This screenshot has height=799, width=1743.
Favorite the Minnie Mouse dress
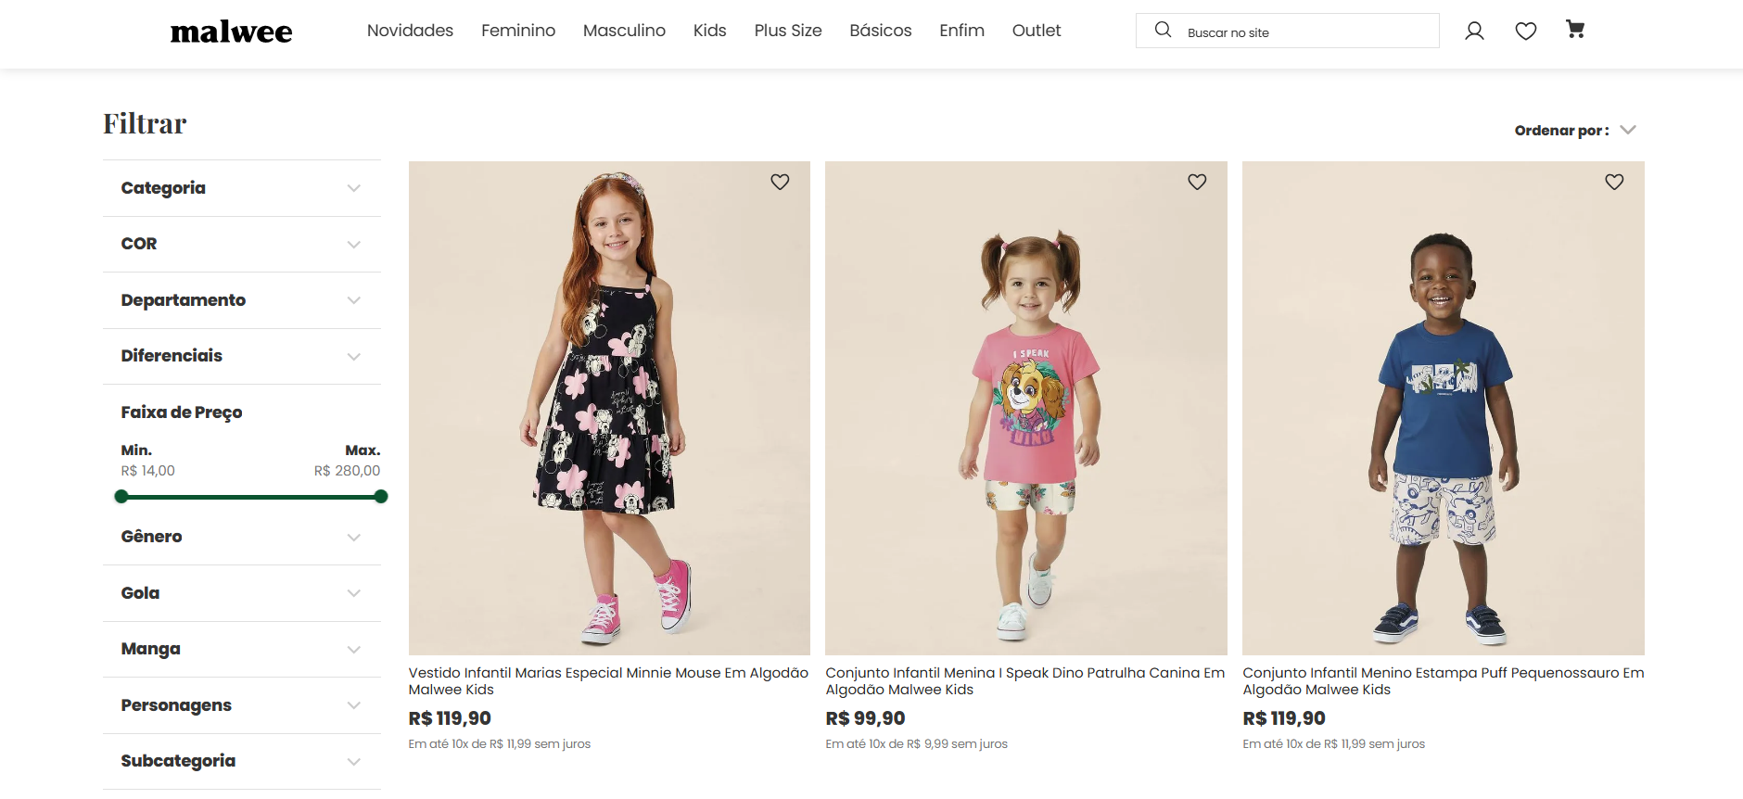pos(780,182)
